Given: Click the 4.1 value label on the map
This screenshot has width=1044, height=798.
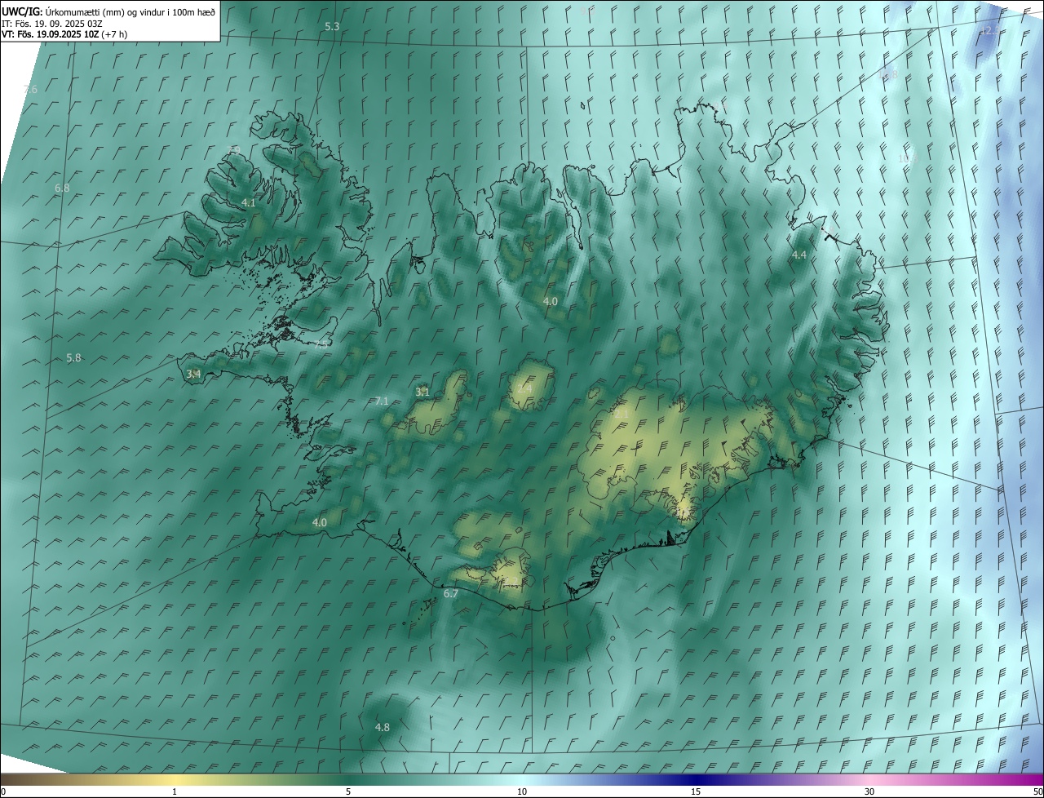Looking at the screenshot, I should pos(249,202).
